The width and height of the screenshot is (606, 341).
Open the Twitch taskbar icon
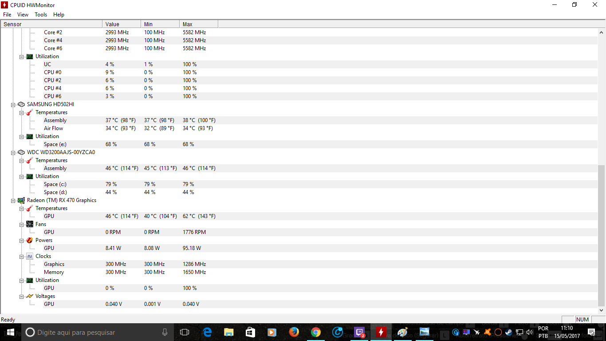[359, 332]
